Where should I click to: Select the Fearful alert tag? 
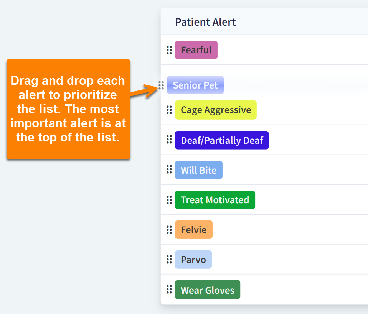tap(196, 50)
